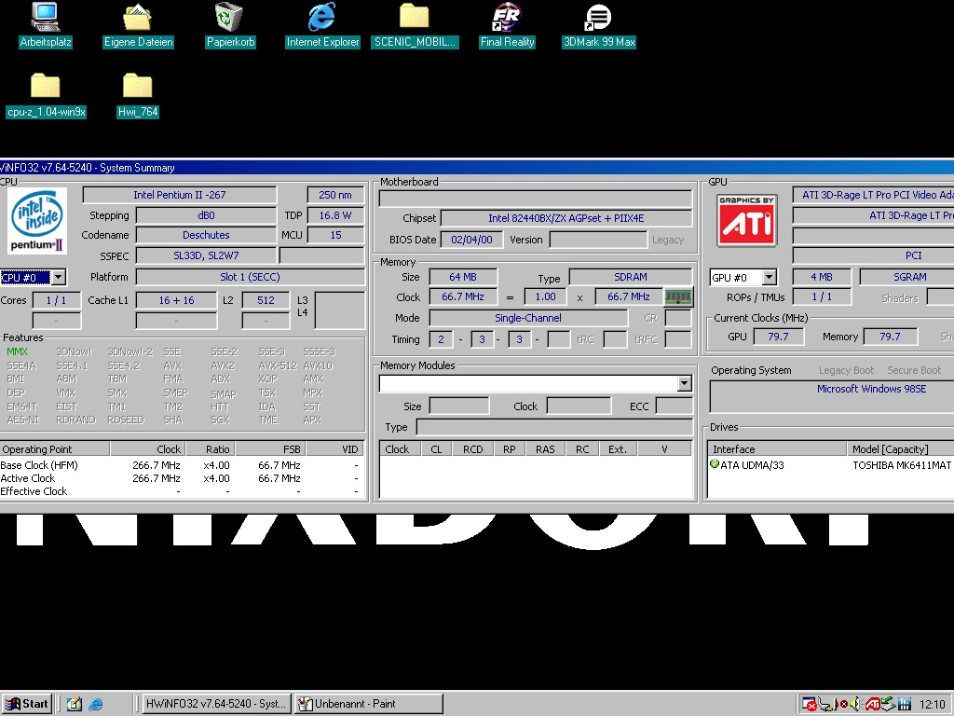Screen dimensions: 954x716
Task: Click the SL33D, SL2W7 SSPEC field
Action: pos(206,255)
